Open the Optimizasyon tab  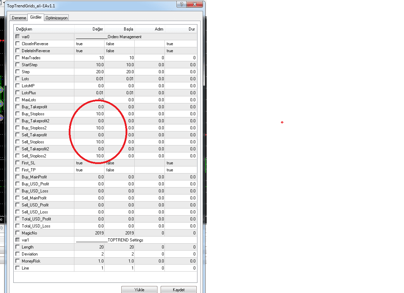click(x=56, y=18)
